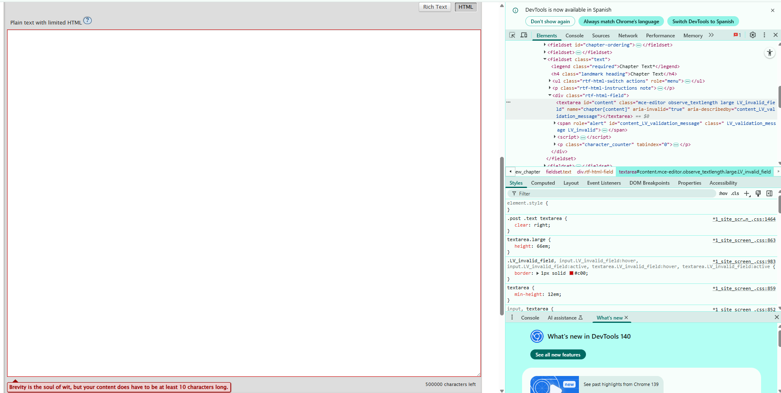Expand the fieldset chapter-ordering node
The width and height of the screenshot is (781, 393).
coord(545,45)
